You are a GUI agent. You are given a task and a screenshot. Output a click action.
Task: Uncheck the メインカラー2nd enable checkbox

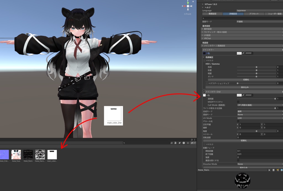(x=204, y=91)
